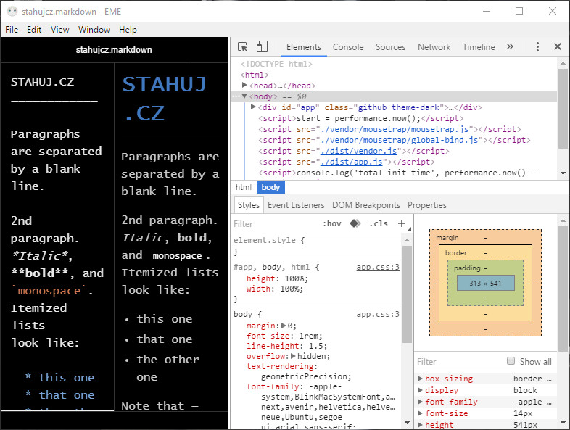Click the computed Filter input field

(x=459, y=362)
